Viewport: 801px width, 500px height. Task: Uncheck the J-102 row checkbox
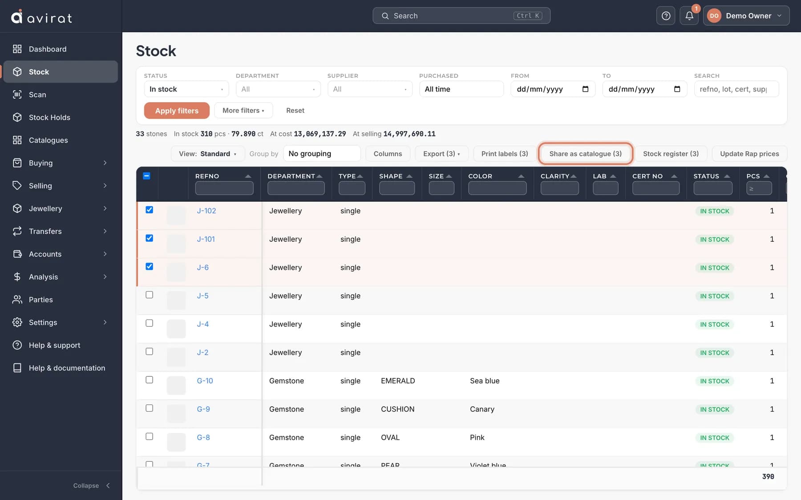[150, 210]
